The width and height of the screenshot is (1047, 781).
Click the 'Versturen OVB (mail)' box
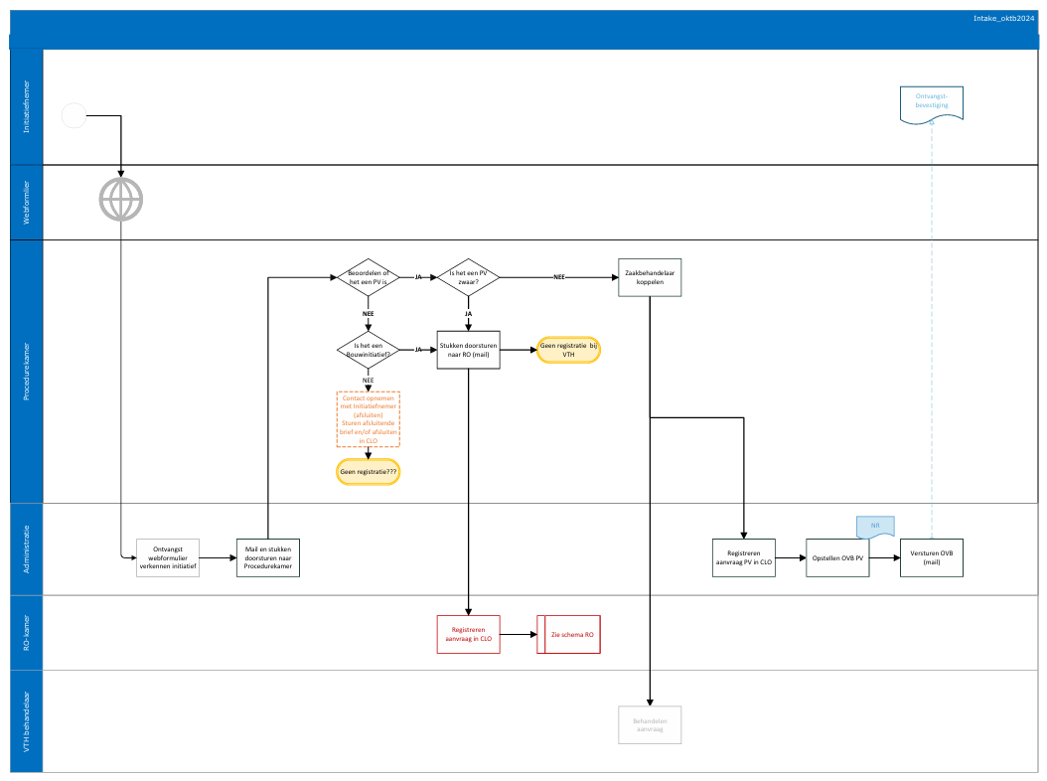tap(932, 557)
